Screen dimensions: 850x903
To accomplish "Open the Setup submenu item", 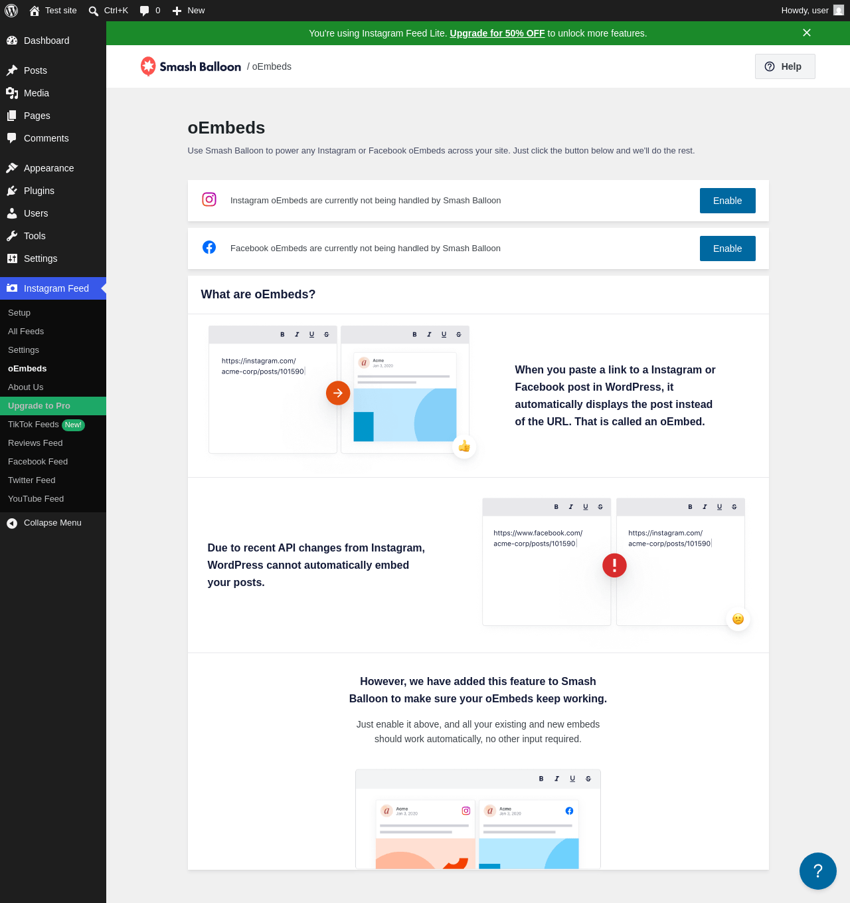I will pyautogui.click(x=53, y=313).
